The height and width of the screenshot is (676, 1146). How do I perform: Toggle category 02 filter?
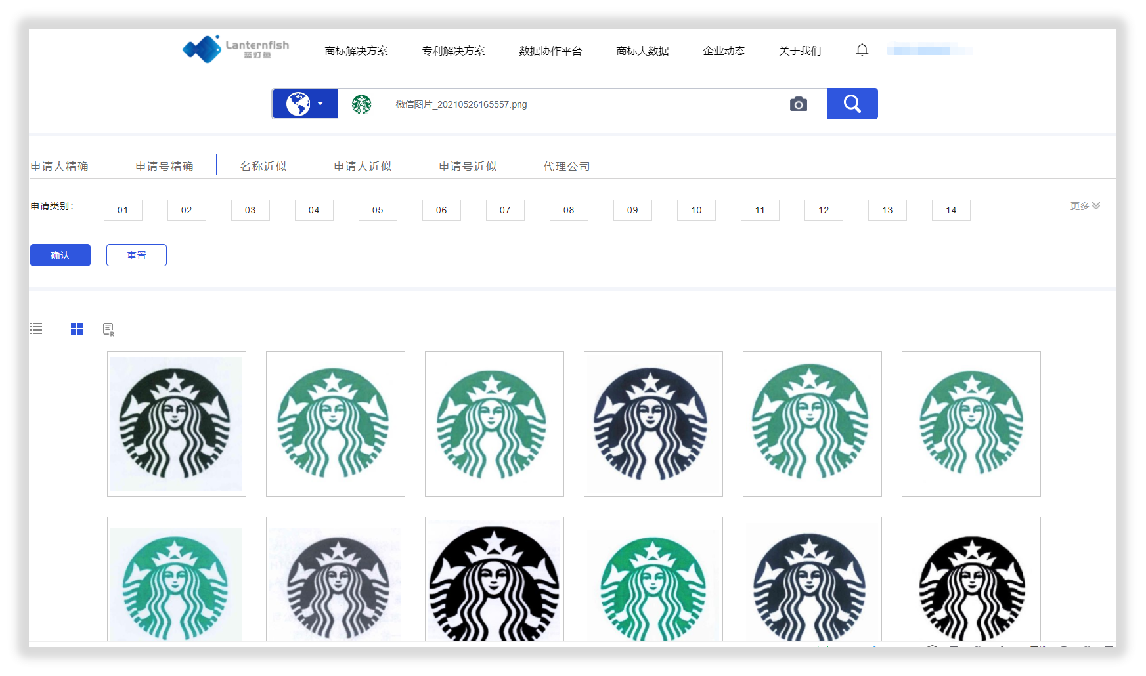(x=187, y=210)
